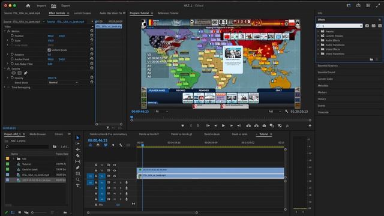Open Program monitor settings wrench
This screenshot has width=384, height=216.
(x=286, y=112)
